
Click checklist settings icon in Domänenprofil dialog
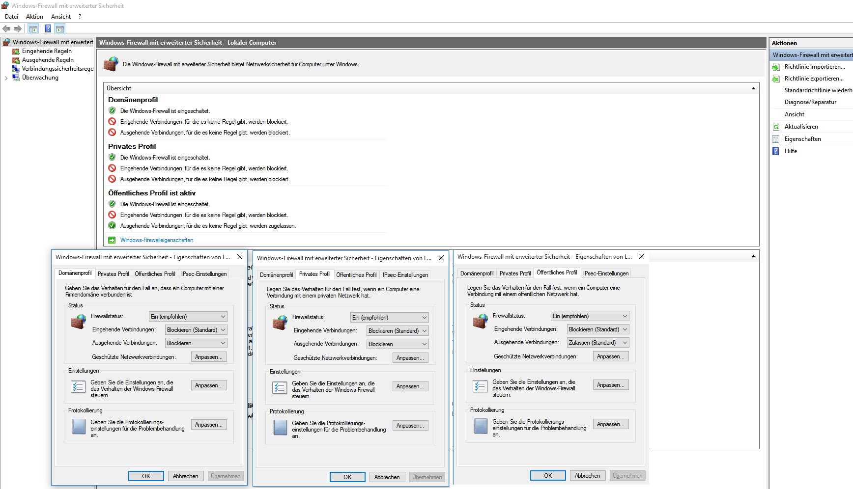(x=78, y=387)
